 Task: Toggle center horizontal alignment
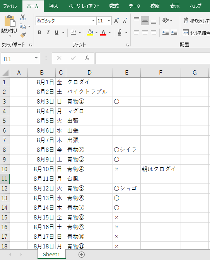coord(145,32)
